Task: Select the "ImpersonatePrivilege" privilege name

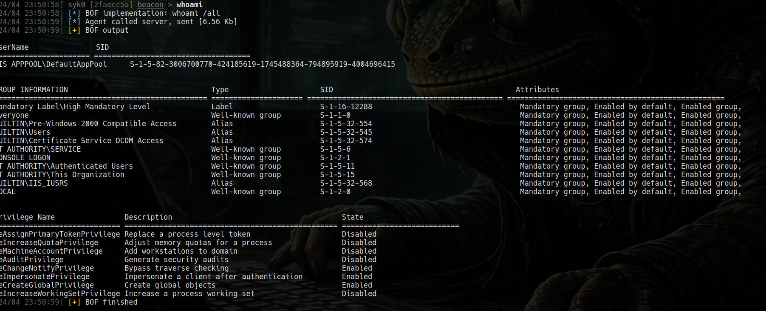Action: (x=46, y=277)
